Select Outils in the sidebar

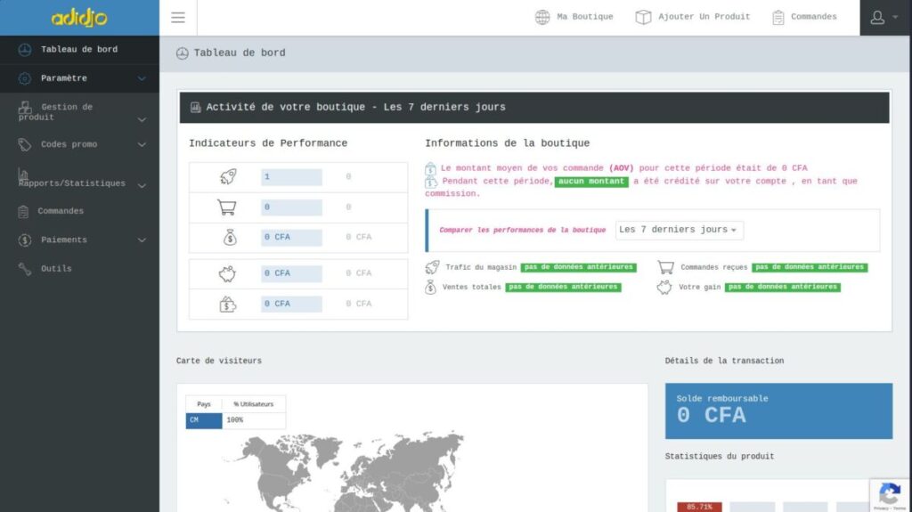(56, 268)
